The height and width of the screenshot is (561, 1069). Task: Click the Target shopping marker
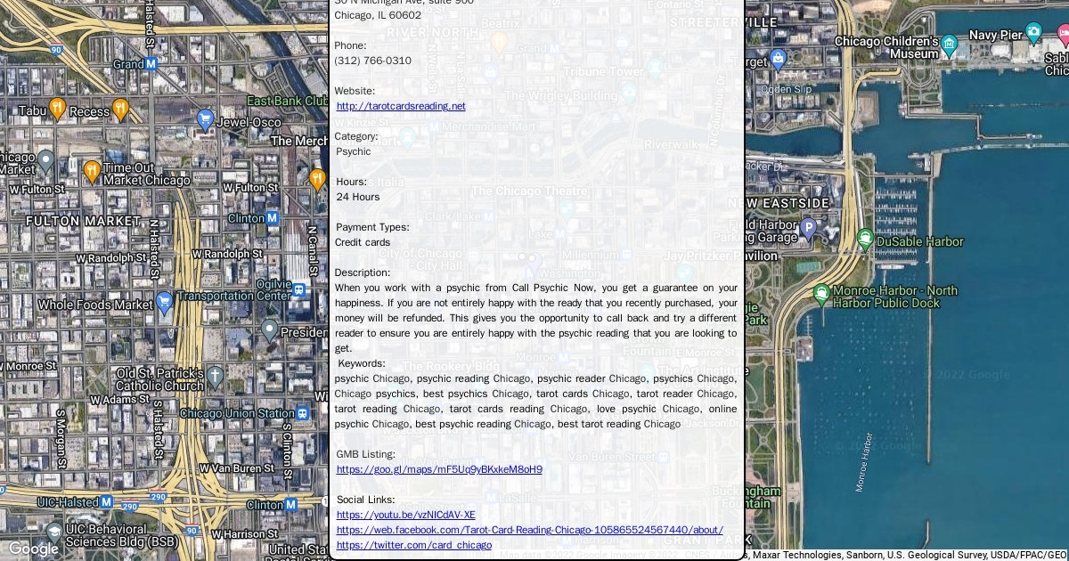[x=778, y=60]
